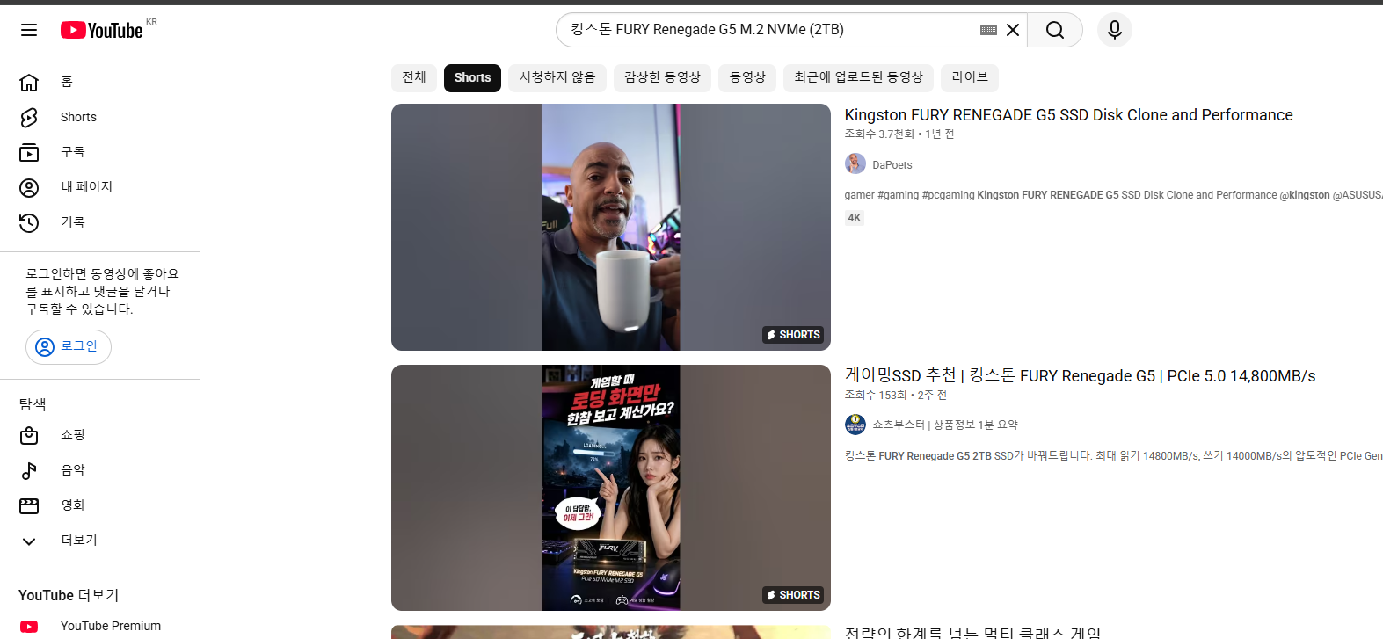This screenshot has width=1383, height=639.
Task: Click the 쇼츠부스터 channel avatar
Action: (855, 425)
